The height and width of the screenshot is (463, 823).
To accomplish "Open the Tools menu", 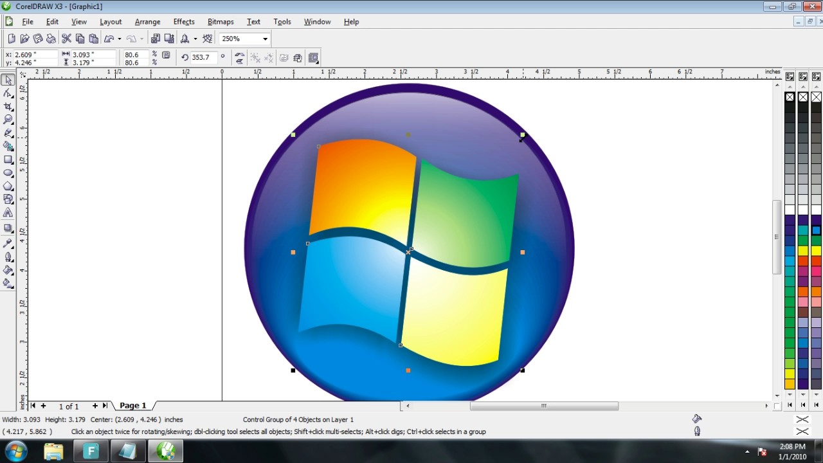I will pos(282,21).
